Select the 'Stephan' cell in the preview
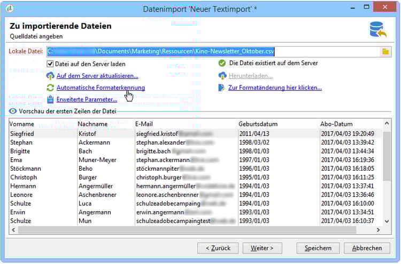401x264 pixels. 43,142
